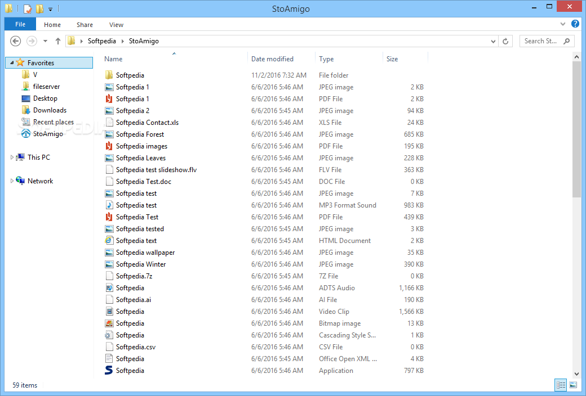586x396 pixels.
Task: Expand the This PC tree node
Action: tap(12, 157)
